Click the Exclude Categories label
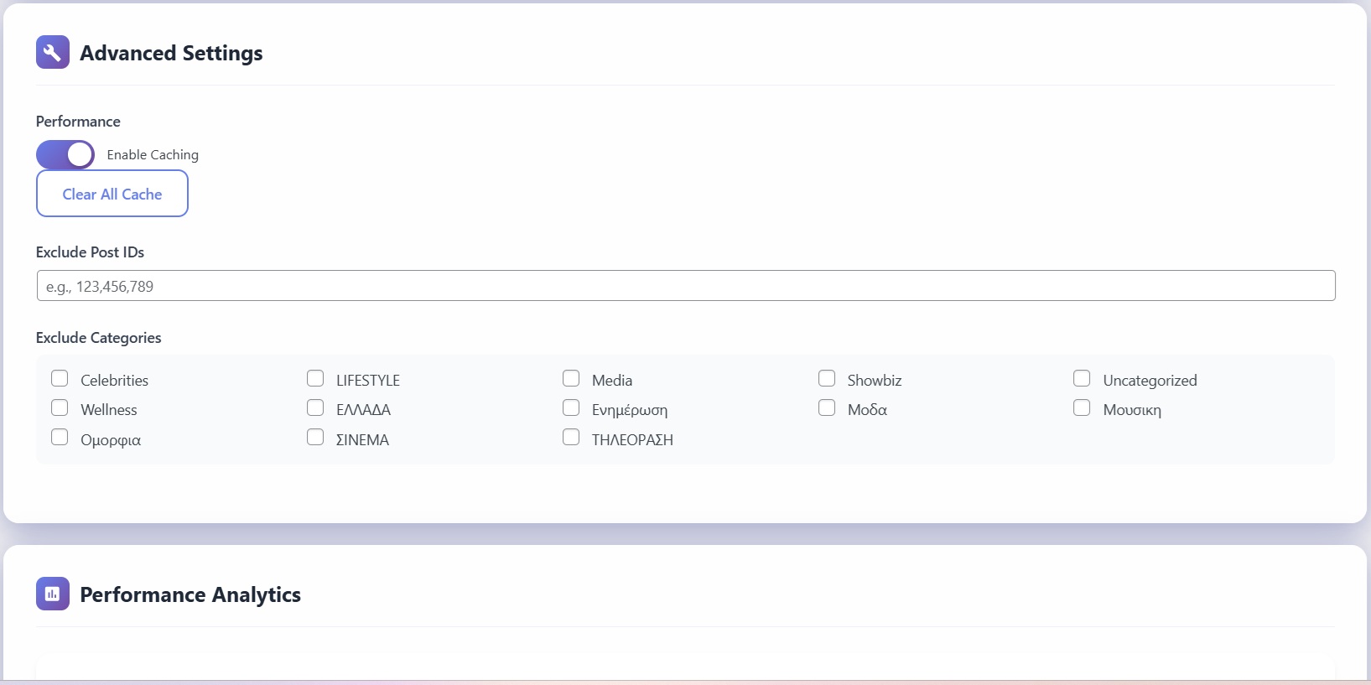Viewport: 1371px width, 685px height. [x=98, y=338]
